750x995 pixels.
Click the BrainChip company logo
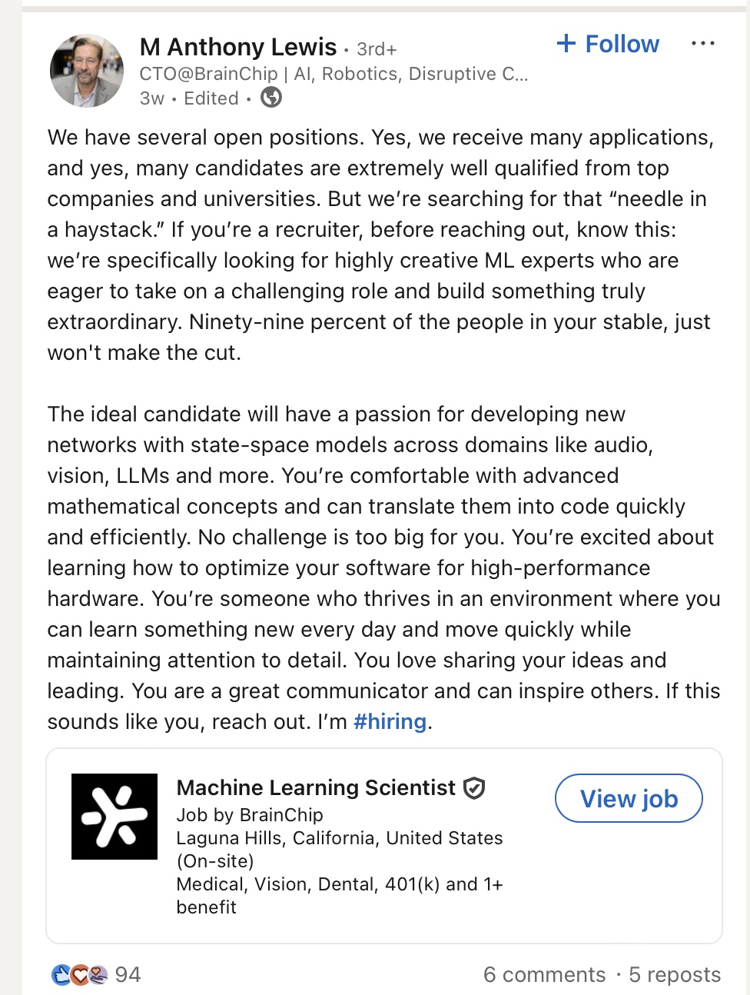pos(114,816)
